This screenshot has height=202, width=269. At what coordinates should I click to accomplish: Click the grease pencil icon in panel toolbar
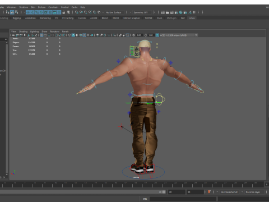36,35
